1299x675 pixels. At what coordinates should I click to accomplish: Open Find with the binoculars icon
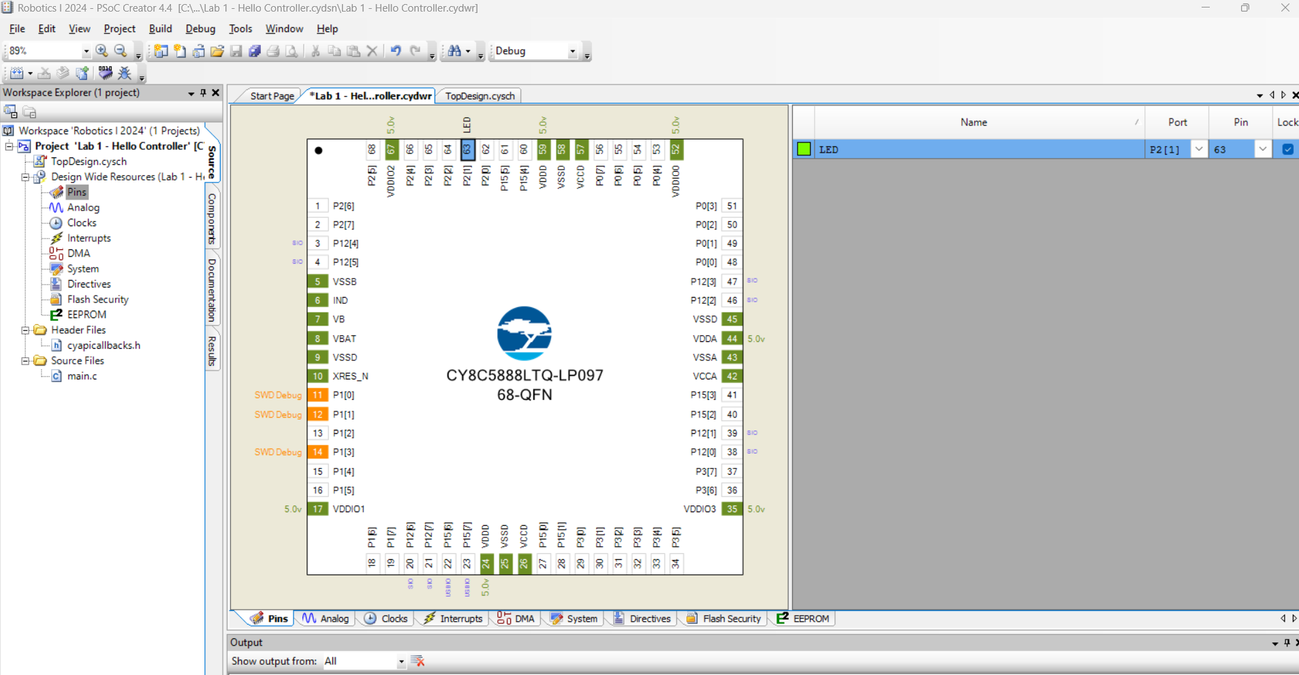click(454, 51)
